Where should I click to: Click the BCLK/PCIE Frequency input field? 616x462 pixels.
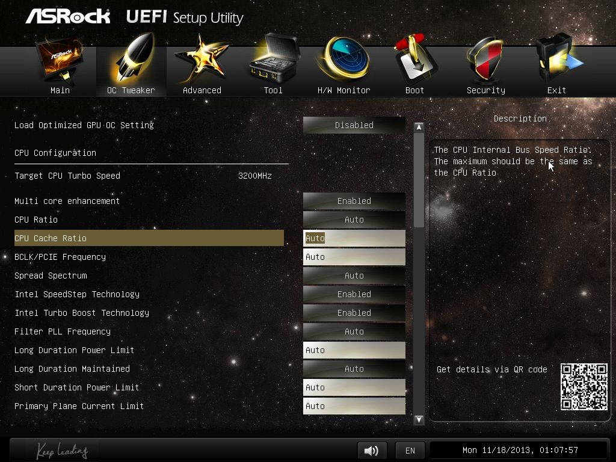coord(354,257)
